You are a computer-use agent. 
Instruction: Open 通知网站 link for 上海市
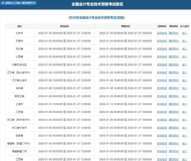coord(174,104)
